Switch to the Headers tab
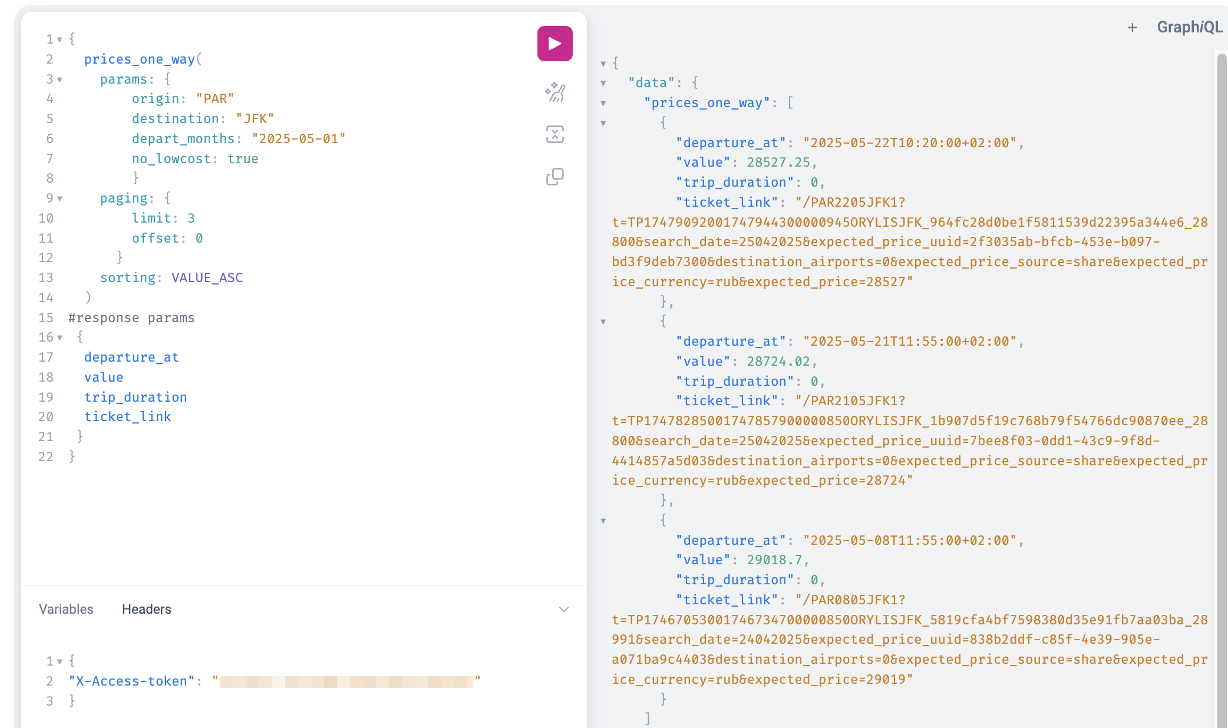The height and width of the screenshot is (728, 1228). click(x=147, y=609)
